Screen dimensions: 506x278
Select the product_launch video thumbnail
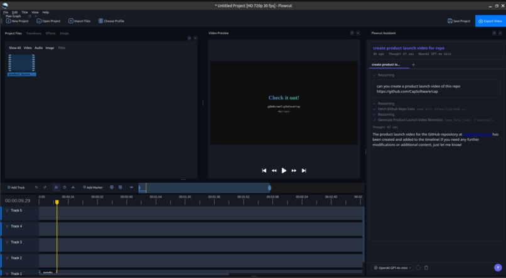coord(21,65)
